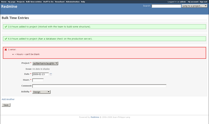209x124 pixels.
Task: Open Timesheet in the top menu
Action: pos(59,2)
